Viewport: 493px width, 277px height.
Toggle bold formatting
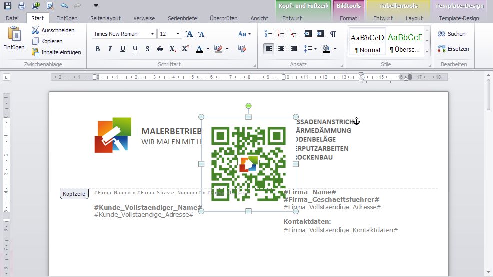coord(98,49)
